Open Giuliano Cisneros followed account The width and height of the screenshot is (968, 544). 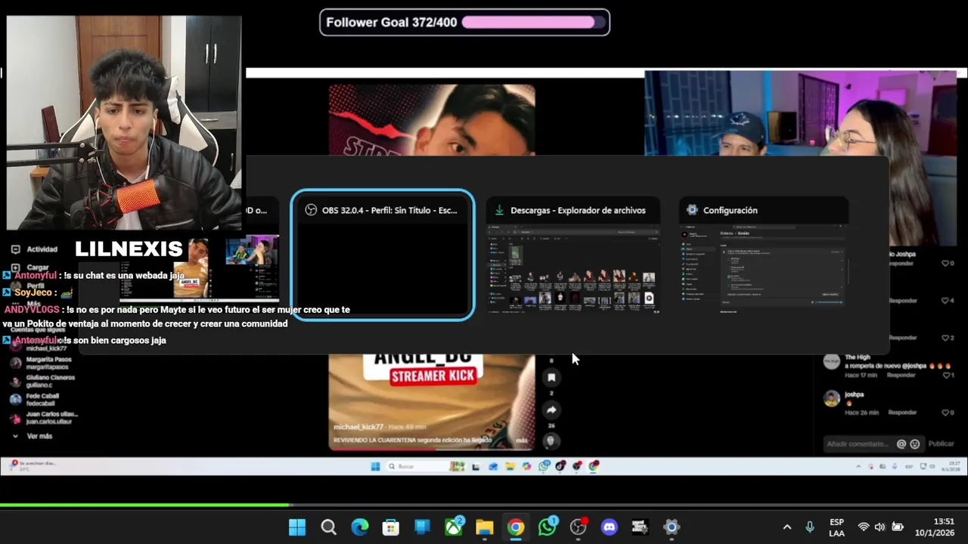43,381
